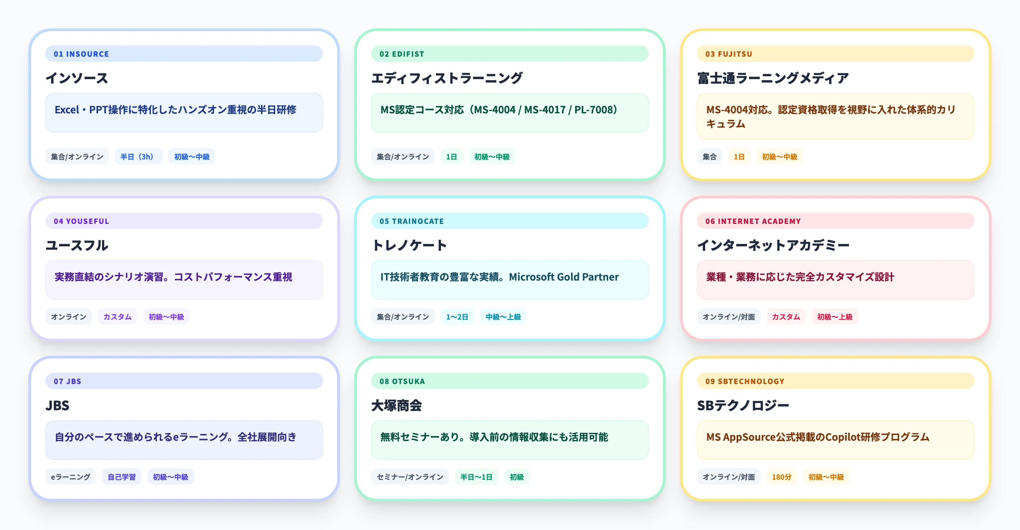Select the 富士通ラーニングメディア title
This screenshot has width=1020, height=530.
[x=773, y=78]
